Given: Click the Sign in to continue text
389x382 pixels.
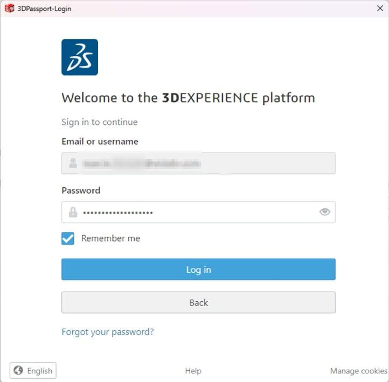Looking at the screenshot, I should point(100,122).
